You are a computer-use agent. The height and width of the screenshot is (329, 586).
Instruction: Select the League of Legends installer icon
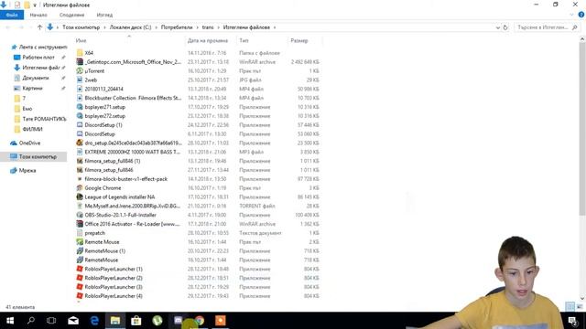pos(80,197)
